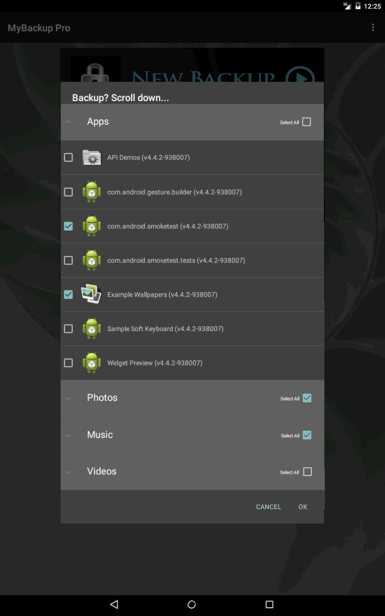Confirm backup with the OK button
The width and height of the screenshot is (385, 616).
tap(303, 507)
